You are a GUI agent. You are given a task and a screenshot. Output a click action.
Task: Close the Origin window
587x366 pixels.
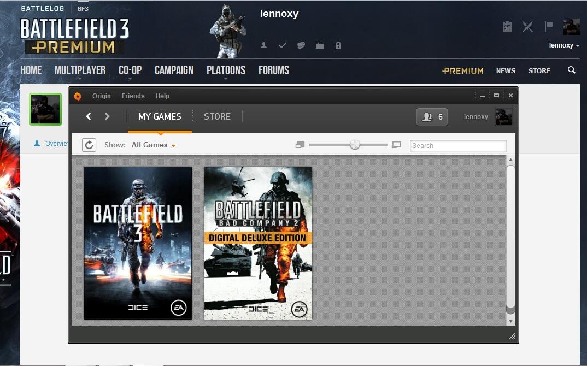click(510, 96)
